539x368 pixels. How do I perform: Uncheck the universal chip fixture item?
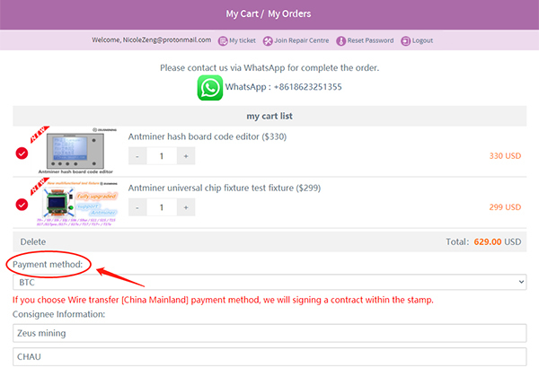click(22, 204)
